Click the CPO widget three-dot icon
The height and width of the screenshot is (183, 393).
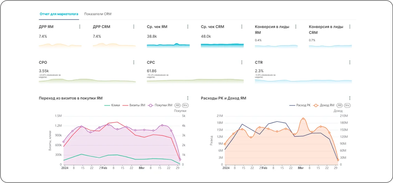133,62
